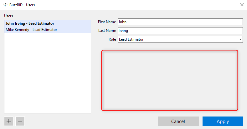This screenshot has height=129, width=247.
Task: Select Mike Kennedy - Lead Estimator entry
Action: pyautogui.click(x=31, y=30)
